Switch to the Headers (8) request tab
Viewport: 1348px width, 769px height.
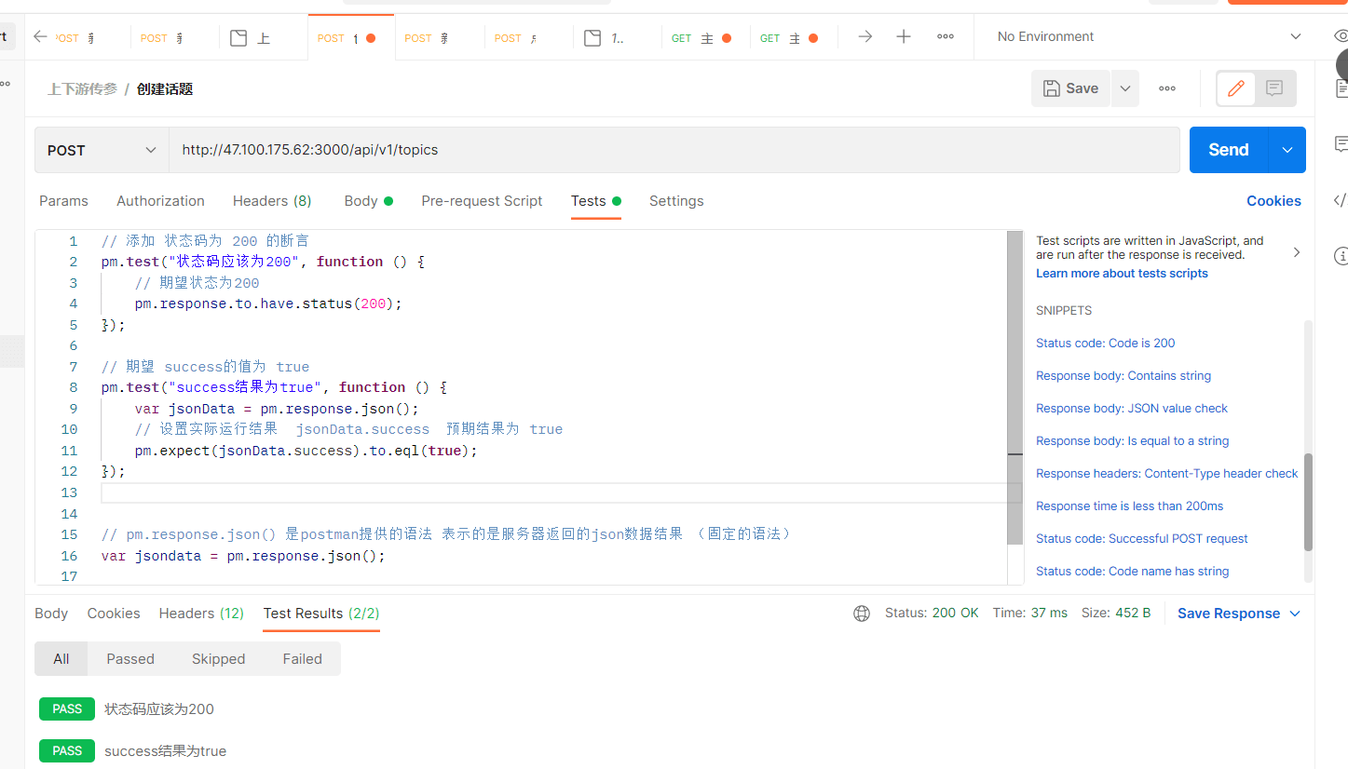tap(272, 201)
